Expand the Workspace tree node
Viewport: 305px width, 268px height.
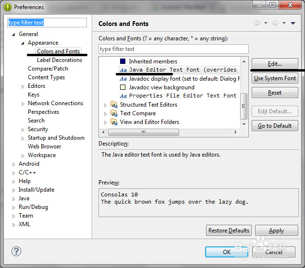(x=23, y=156)
